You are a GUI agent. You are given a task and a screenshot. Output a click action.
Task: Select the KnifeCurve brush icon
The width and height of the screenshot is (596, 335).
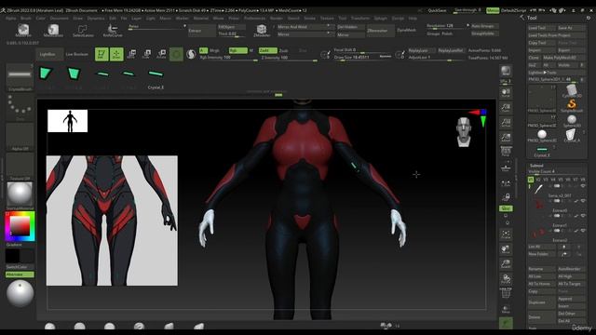coord(113,31)
